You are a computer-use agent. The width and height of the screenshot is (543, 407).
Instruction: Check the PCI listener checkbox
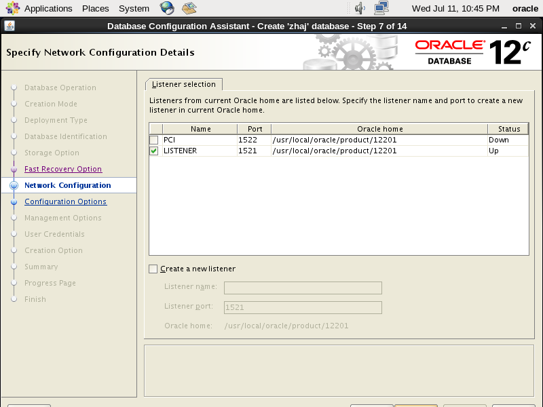point(154,140)
